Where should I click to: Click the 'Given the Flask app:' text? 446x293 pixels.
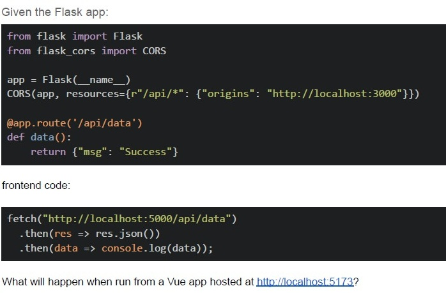click(55, 12)
